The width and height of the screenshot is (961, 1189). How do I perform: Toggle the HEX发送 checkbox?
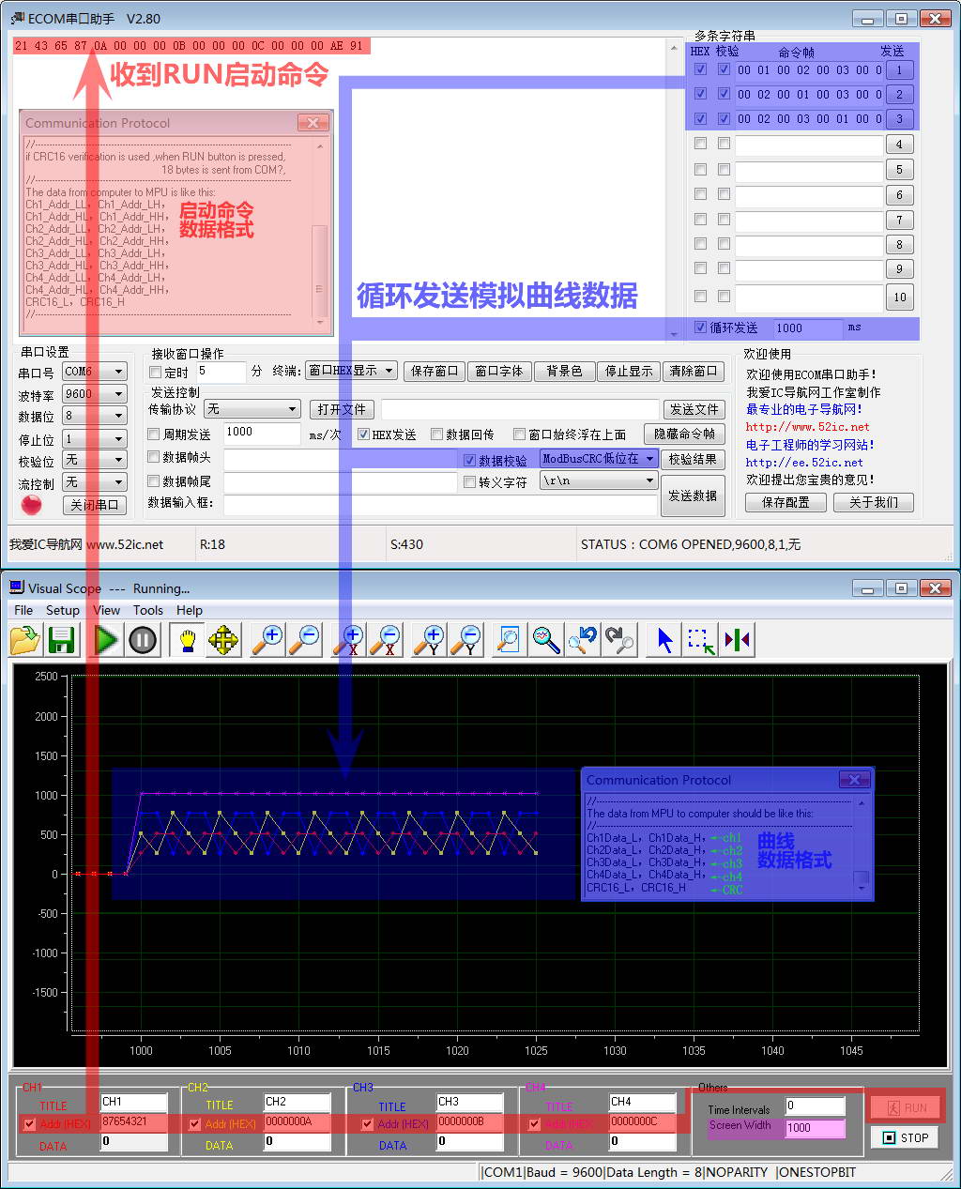coord(364,434)
